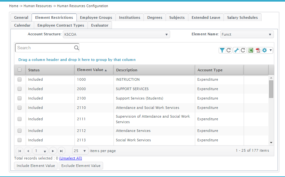
Task: Export the grid to PDF
Action: 258,50
